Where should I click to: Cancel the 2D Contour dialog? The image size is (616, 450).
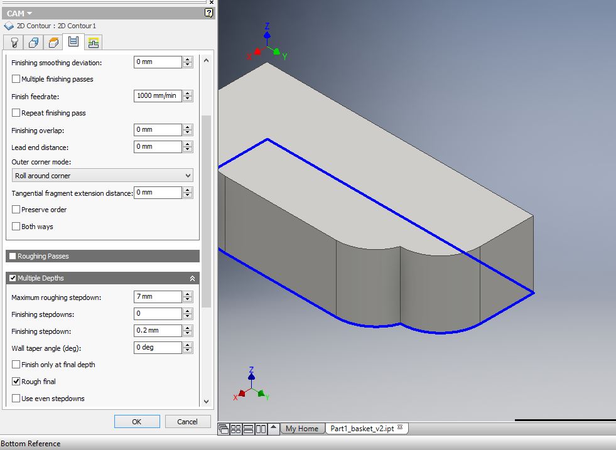pos(187,421)
